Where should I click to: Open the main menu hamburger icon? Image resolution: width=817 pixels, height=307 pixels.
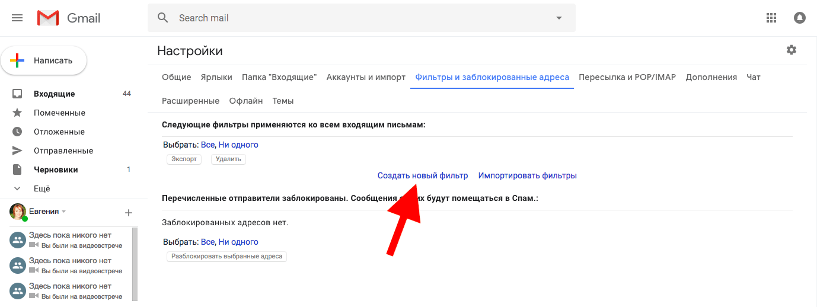tap(17, 18)
